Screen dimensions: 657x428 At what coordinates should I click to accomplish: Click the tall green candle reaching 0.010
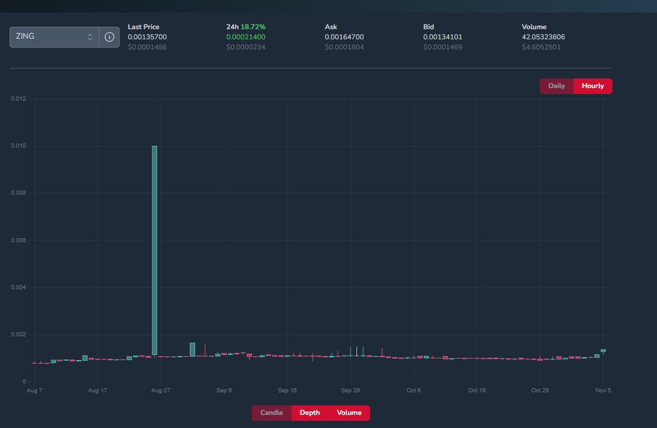[x=155, y=250]
